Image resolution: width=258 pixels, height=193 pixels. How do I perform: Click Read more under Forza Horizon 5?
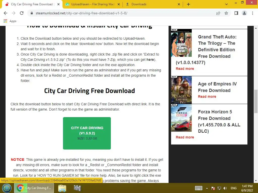[185, 137]
